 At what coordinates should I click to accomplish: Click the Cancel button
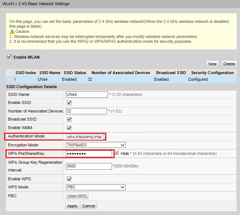(88, 206)
